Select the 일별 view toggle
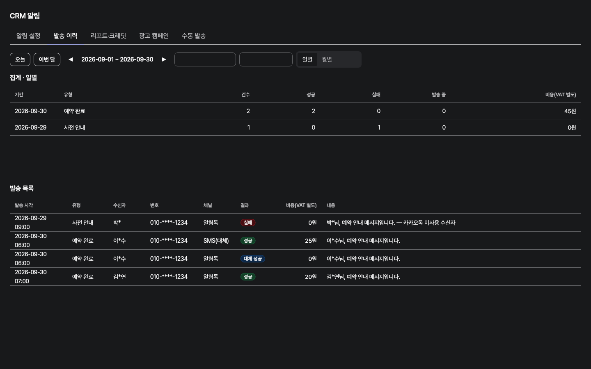This screenshot has height=369, width=591. coord(307,59)
